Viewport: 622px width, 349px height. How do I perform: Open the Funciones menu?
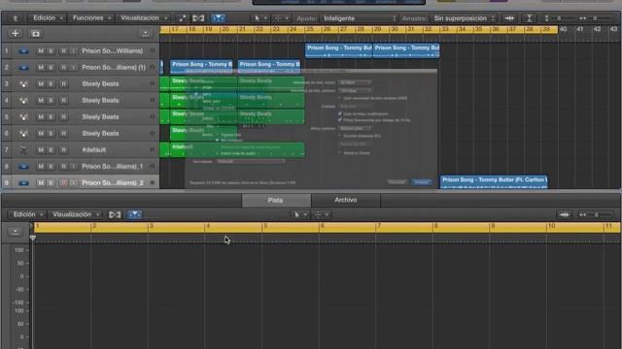pos(92,18)
